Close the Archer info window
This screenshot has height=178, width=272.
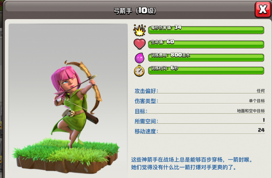263,9
